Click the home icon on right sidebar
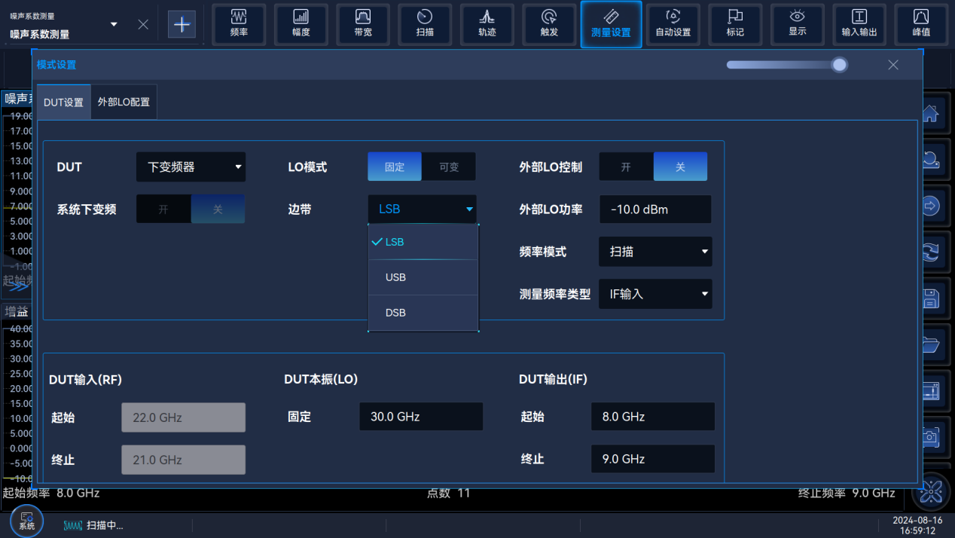Image resolution: width=955 pixels, height=538 pixels. coord(931,112)
